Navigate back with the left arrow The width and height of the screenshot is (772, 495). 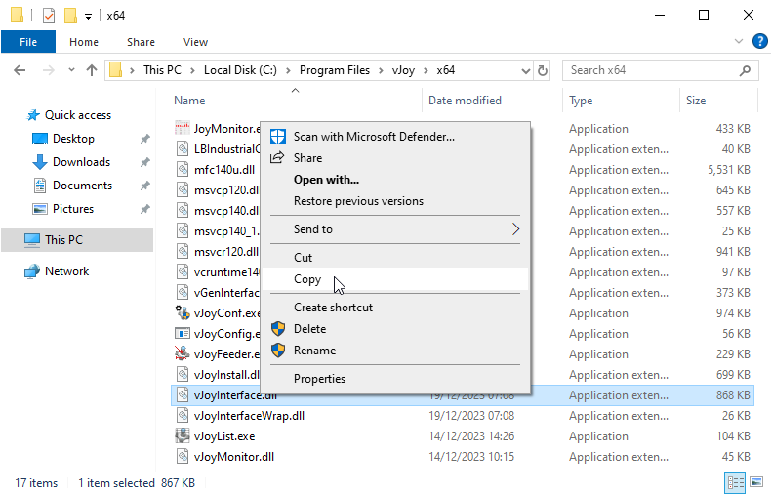click(20, 70)
